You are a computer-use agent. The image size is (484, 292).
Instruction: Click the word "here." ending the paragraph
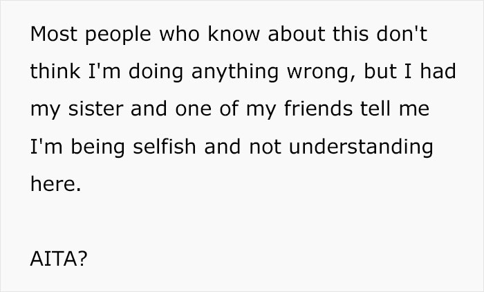click(x=55, y=183)
